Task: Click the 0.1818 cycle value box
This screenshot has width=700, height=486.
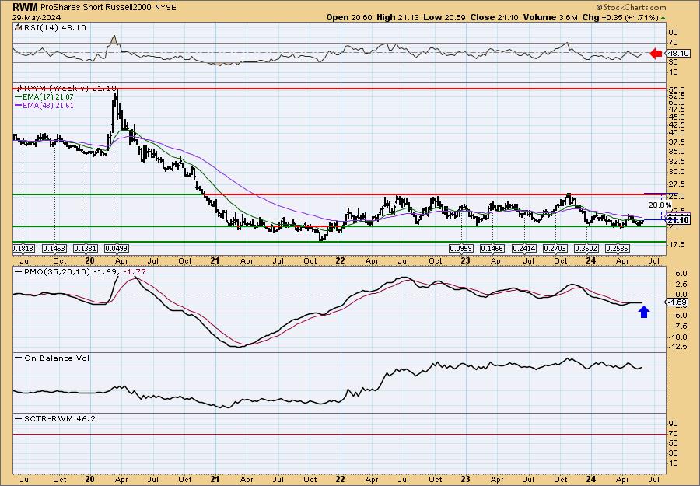Action: tap(25, 248)
